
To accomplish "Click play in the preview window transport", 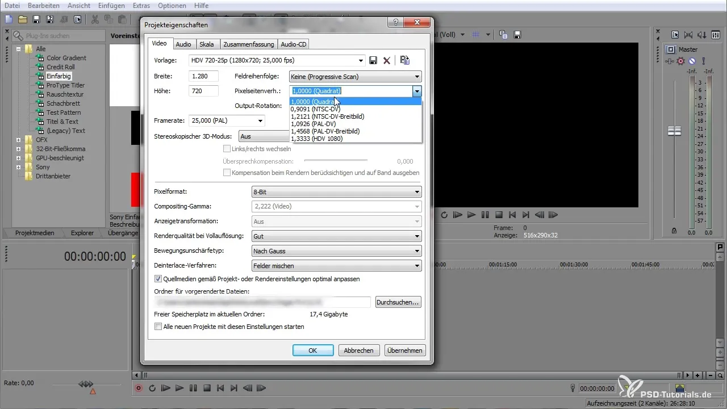I will point(471,215).
